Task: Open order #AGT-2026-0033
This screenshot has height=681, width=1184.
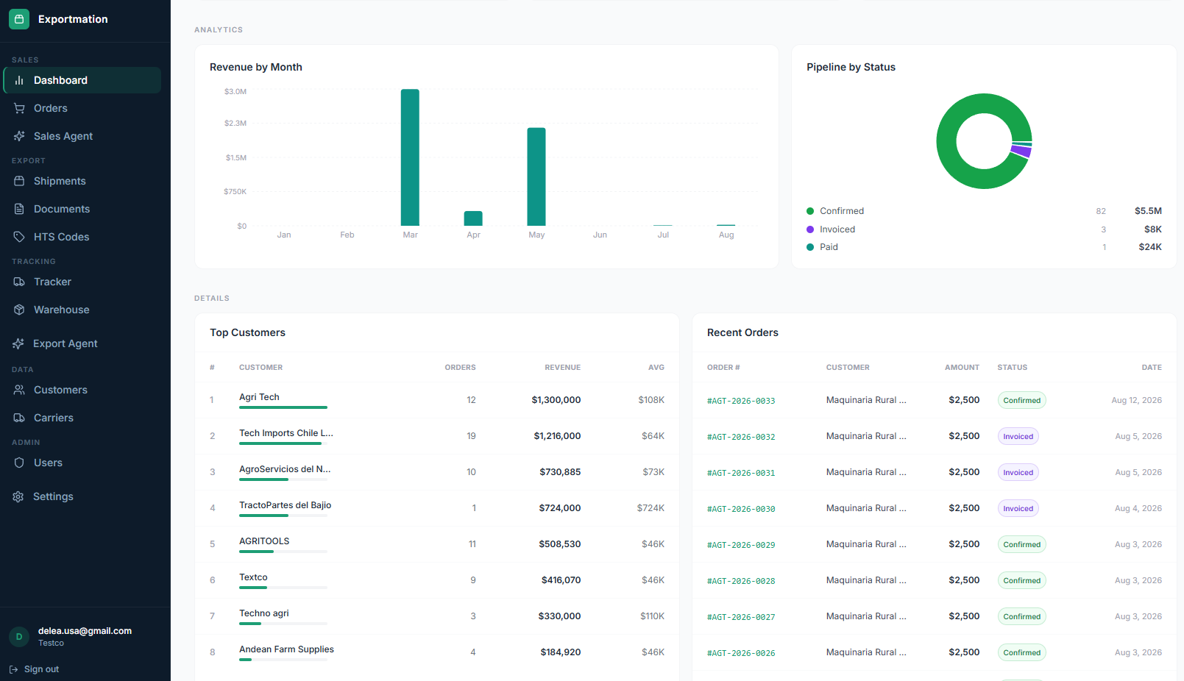Action: pos(741,401)
